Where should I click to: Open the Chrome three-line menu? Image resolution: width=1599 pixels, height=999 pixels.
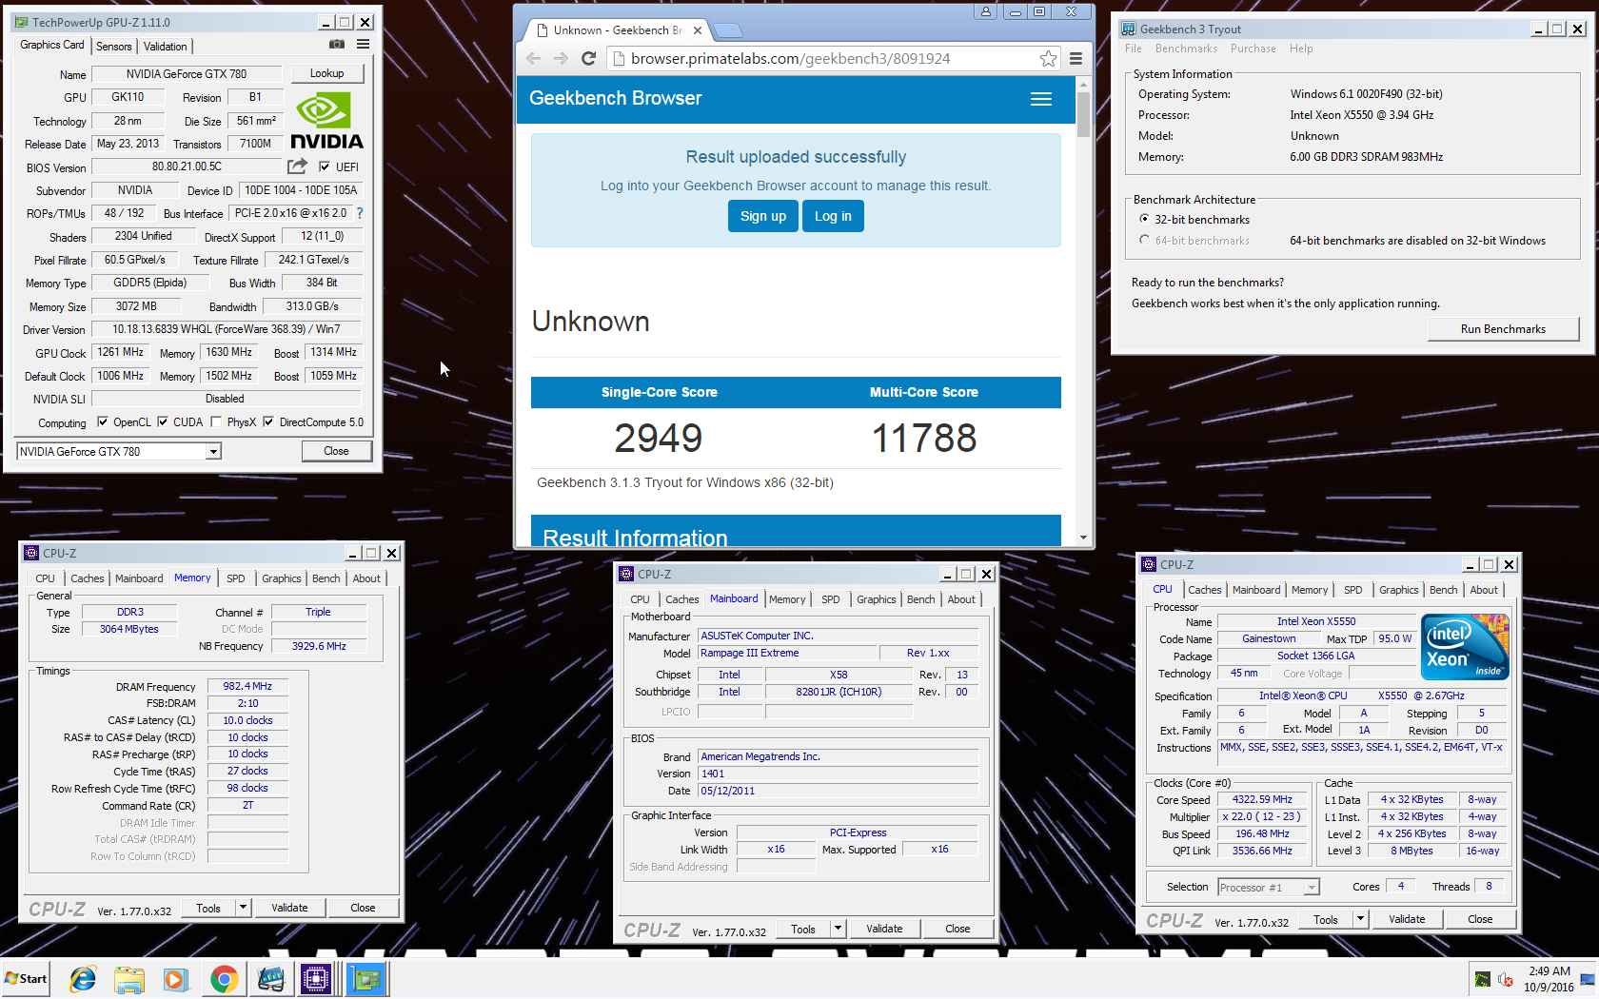pos(1076,59)
